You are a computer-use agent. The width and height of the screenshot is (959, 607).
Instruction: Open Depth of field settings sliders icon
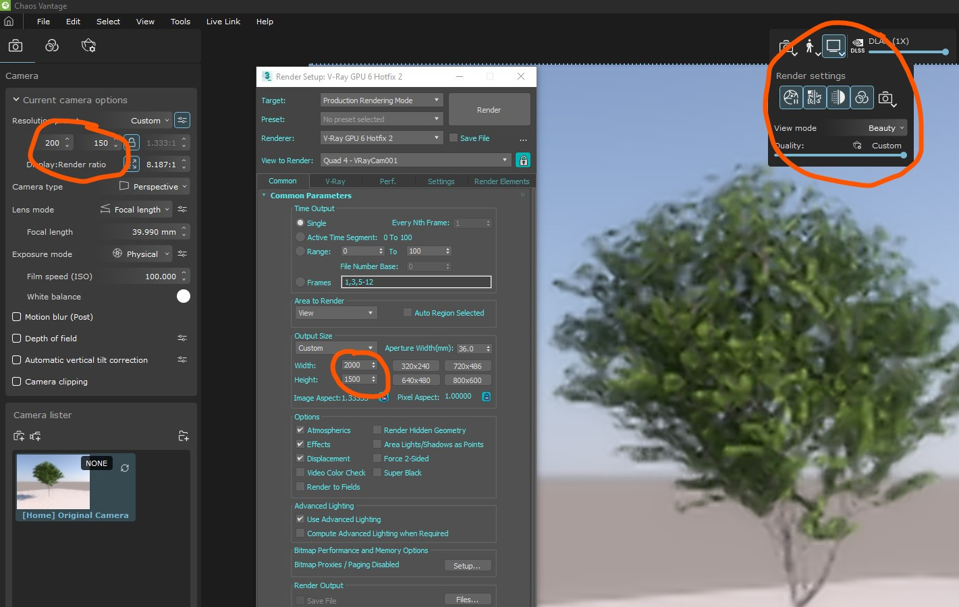(x=182, y=338)
